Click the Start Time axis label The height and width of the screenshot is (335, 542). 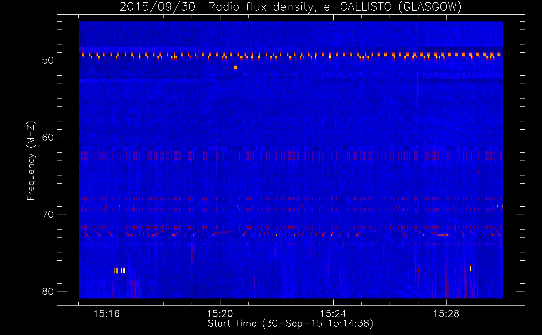click(x=290, y=324)
